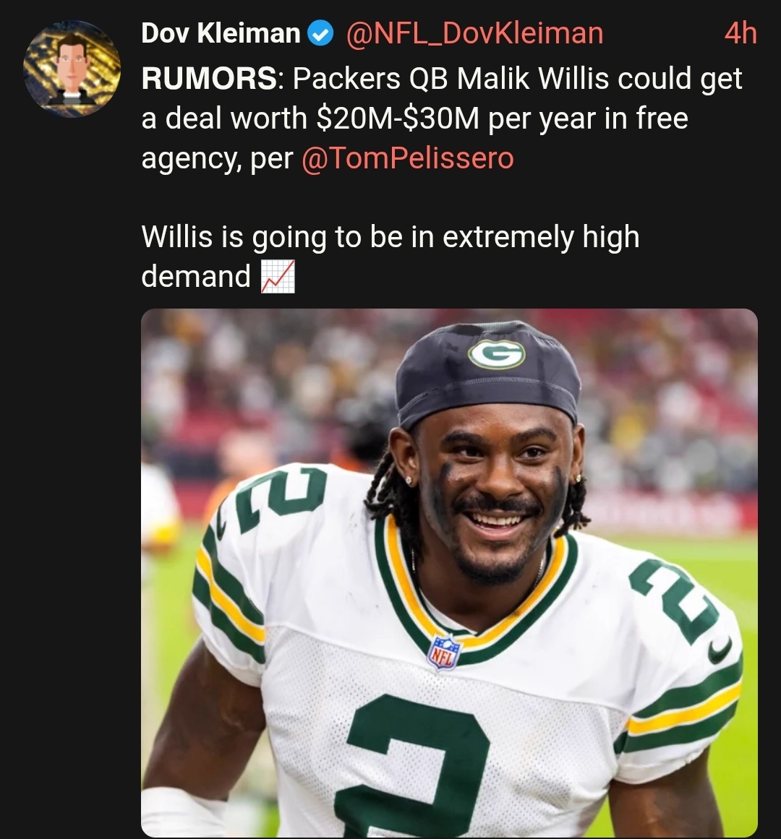781x839 pixels.
Task: Open the @TomPelissero mention link
Action: [407, 158]
